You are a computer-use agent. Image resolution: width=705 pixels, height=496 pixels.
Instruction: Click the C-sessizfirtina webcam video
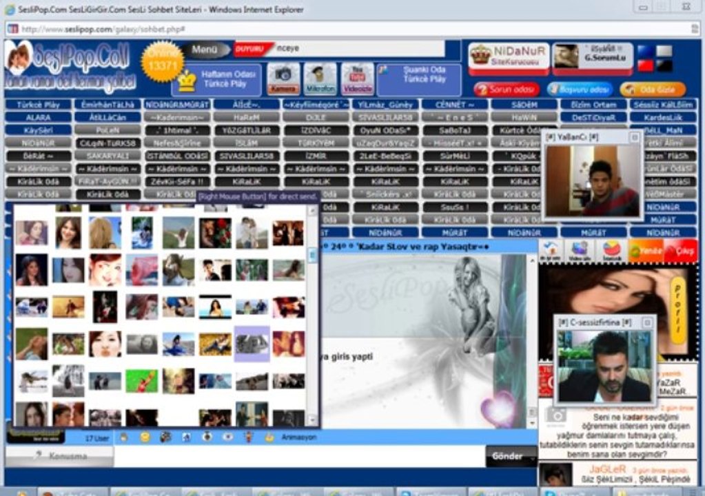604,366
